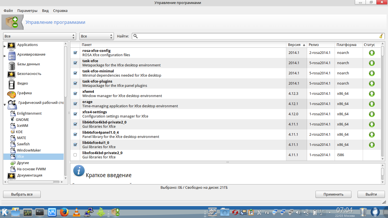This screenshot has height=218, width=388.
Task: Focus the Найти search input field
Action: coord(258,36)
